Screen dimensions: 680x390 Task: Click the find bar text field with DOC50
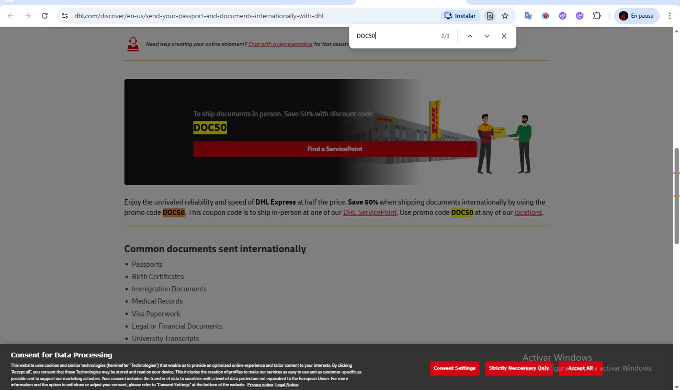coord(394,36)
